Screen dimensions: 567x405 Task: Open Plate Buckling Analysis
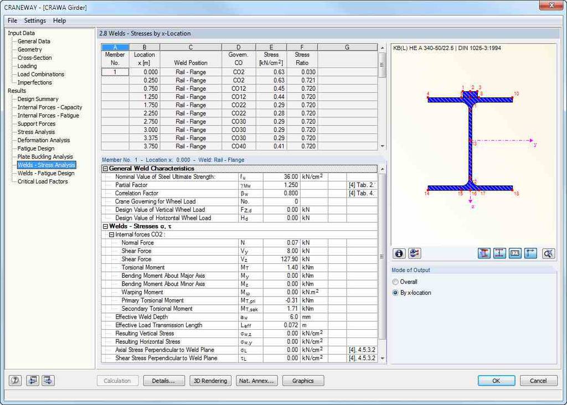(x=45, y=157)
